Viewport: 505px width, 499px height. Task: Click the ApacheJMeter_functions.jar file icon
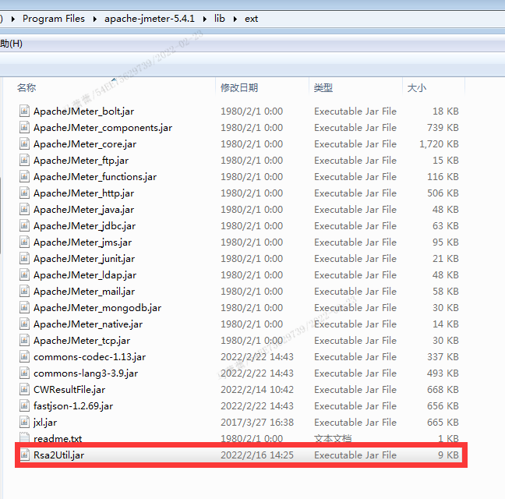click(24, 176)
